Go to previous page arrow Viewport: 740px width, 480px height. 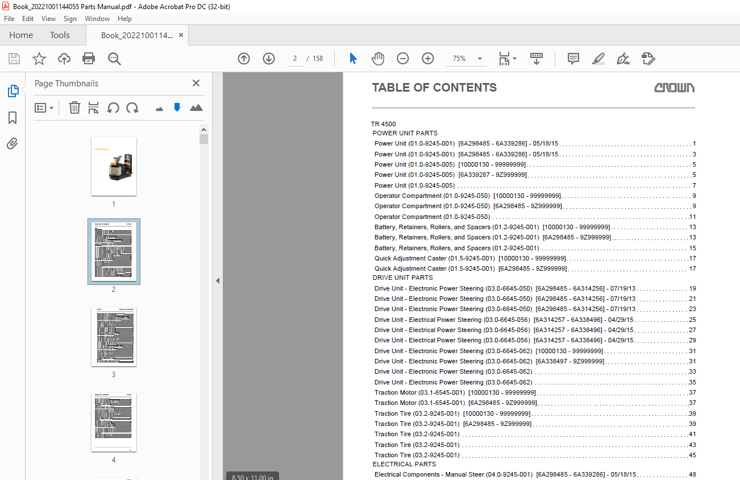[x=244, y=59]
